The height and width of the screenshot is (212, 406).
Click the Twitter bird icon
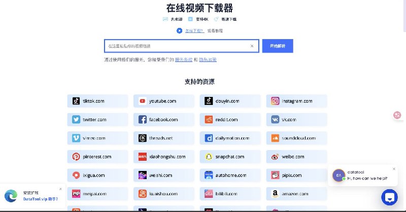click(76, 120)
